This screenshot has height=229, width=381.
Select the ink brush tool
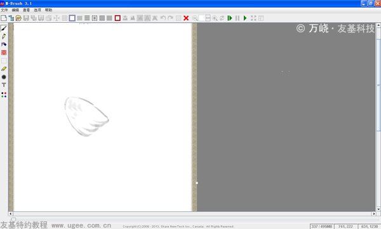point(4,29)
